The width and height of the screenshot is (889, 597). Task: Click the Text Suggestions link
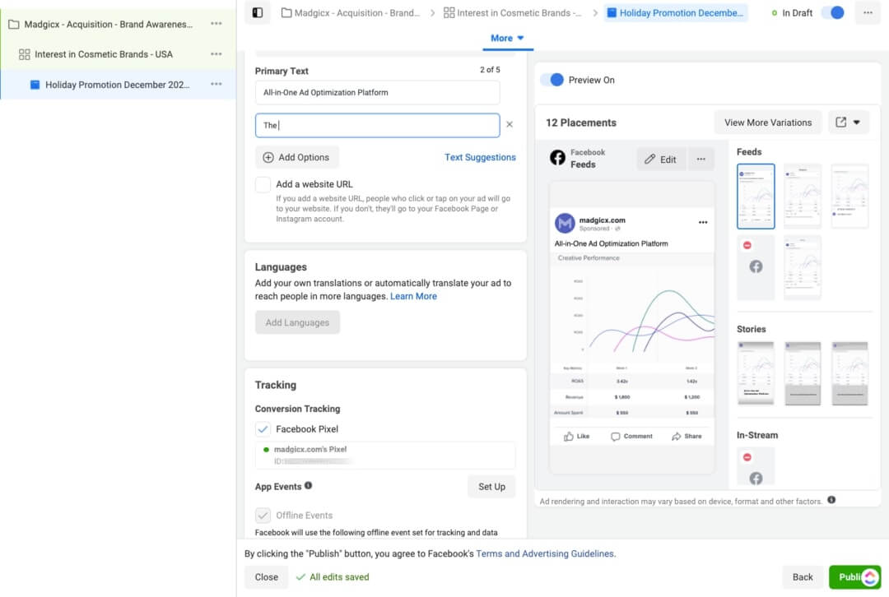[x=480, y=157]
